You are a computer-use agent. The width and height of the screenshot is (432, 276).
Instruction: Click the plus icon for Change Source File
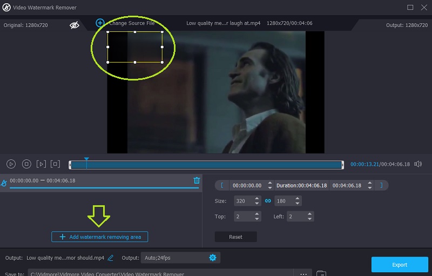(100, 23)
